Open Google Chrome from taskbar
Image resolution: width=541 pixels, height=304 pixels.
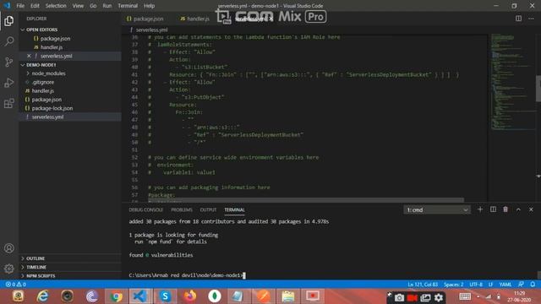pos(117,296)
